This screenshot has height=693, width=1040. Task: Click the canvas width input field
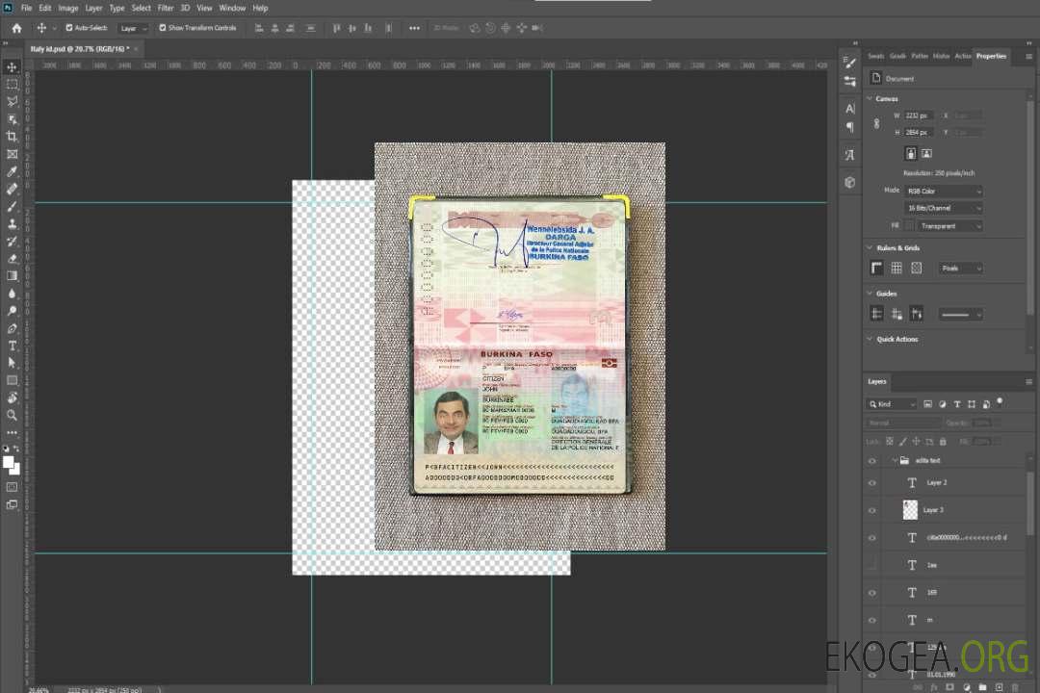(919, 115)
